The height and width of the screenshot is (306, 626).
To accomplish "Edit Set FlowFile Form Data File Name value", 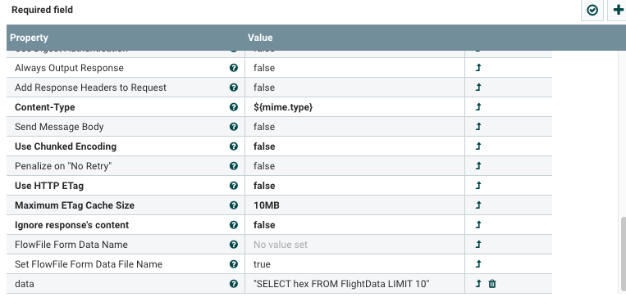I will 354,264.
